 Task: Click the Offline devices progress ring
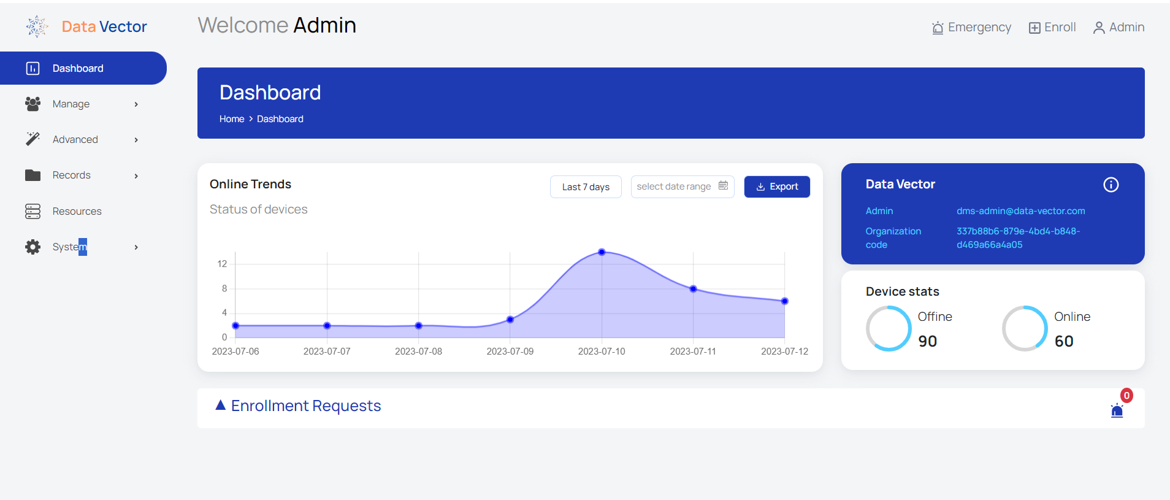(x=889, y=328)
